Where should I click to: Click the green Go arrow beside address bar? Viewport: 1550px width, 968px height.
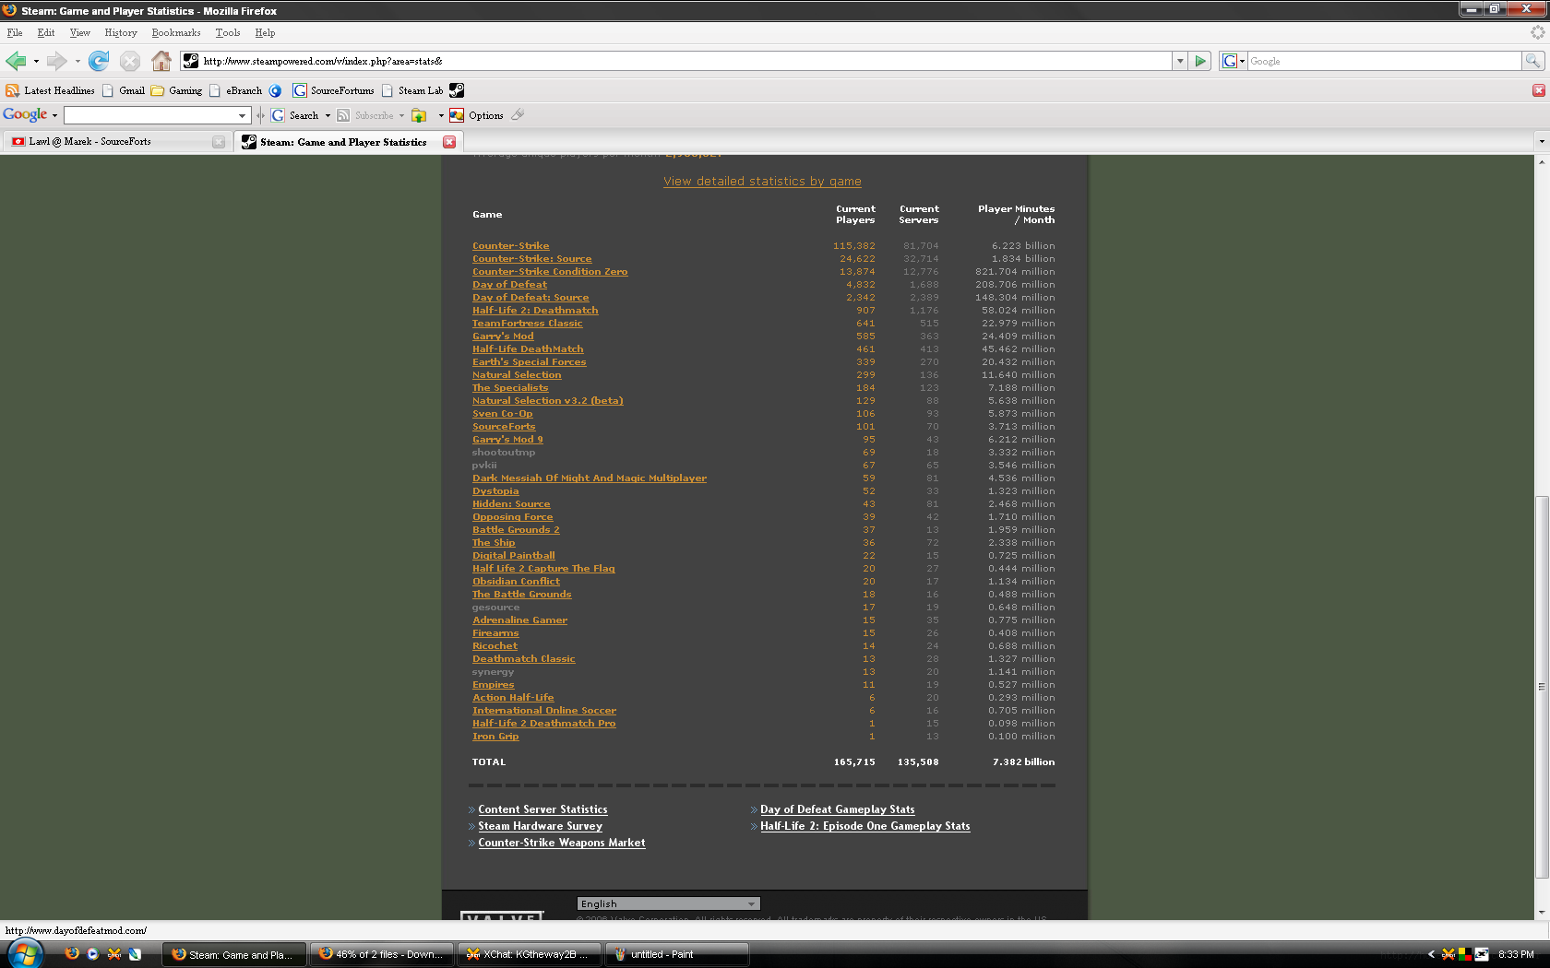pyautogui.click(x=1200, y=62)
